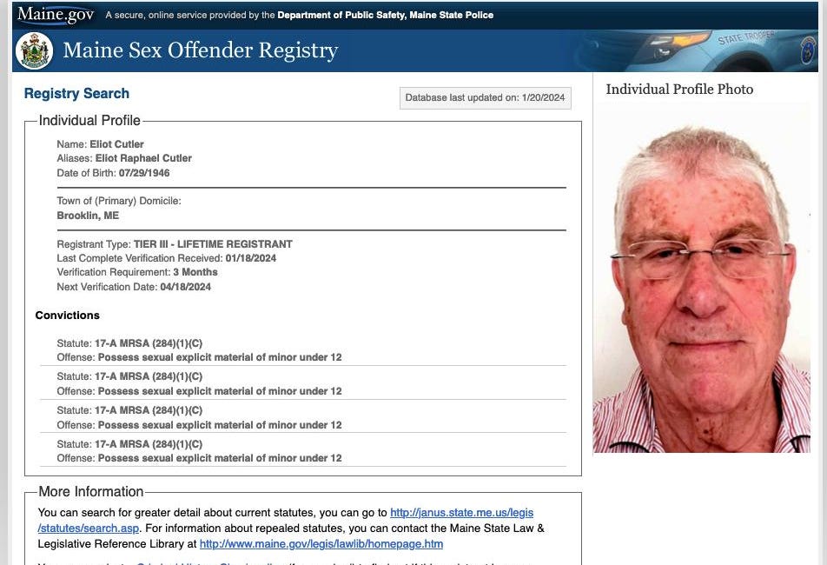
Task: Open the maine.gov lawlib homepage link
Action: click(321, 544)
